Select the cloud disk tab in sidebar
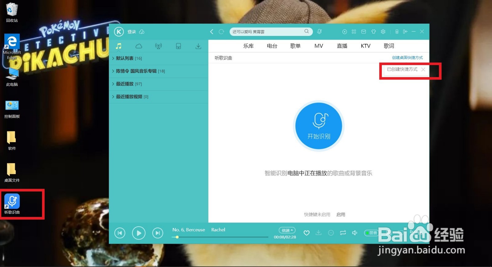This screenshot has width=492, height=267. (x=139, y=46)
